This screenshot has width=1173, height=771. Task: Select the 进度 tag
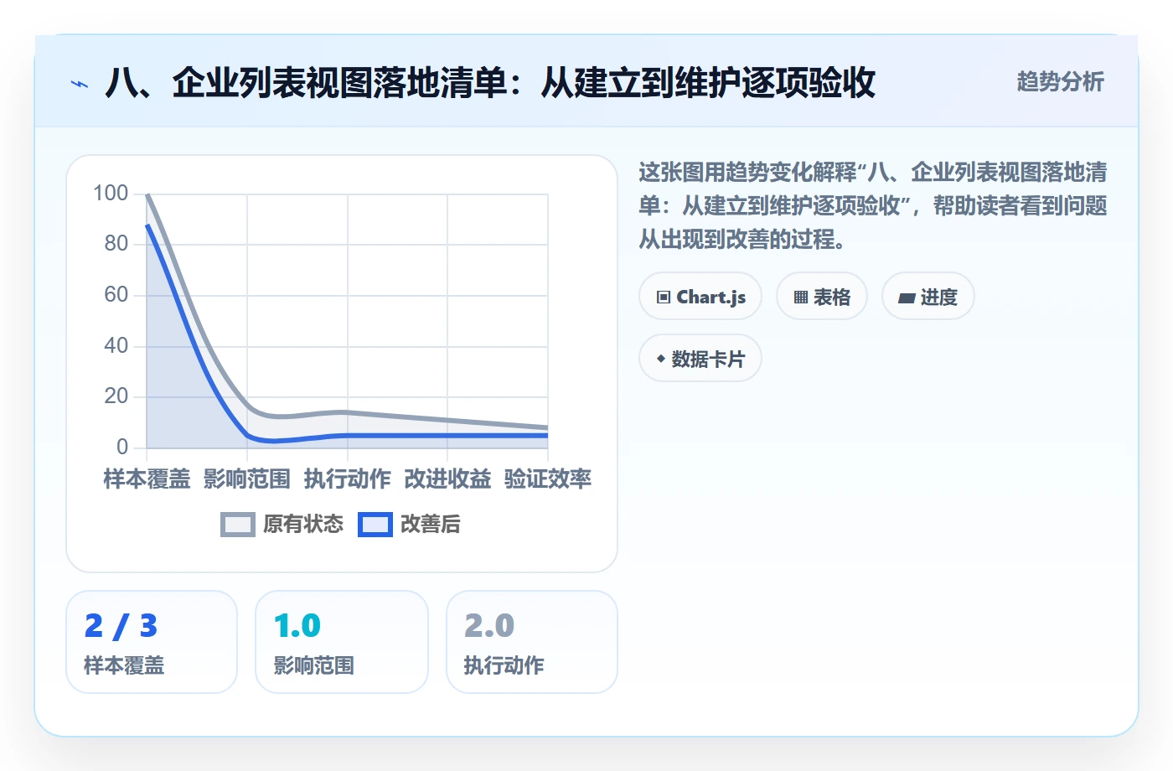point(928,297)
